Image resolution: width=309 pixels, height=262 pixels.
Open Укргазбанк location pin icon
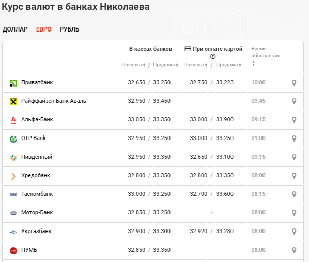(294, 232)
